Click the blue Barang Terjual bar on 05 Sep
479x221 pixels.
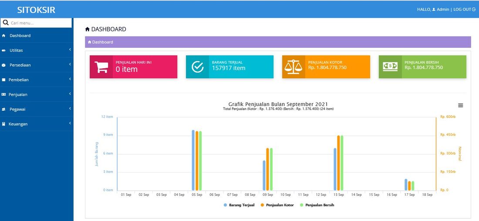point(193,160)
